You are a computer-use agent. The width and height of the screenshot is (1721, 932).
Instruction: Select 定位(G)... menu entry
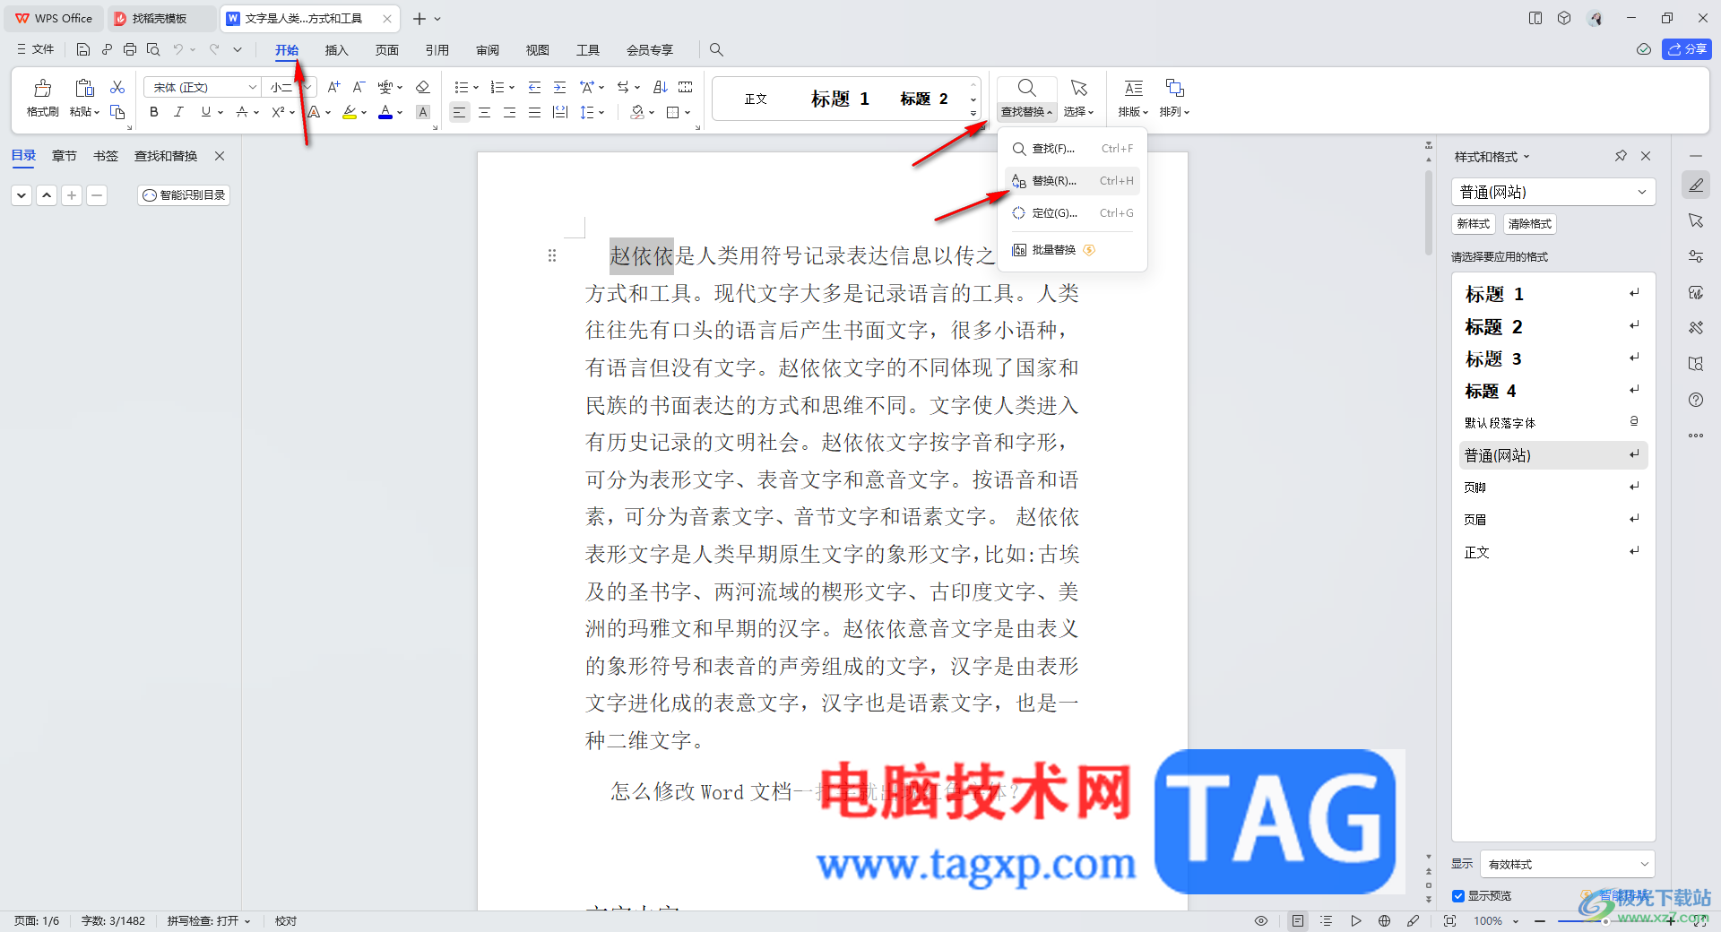point(1072,213)
